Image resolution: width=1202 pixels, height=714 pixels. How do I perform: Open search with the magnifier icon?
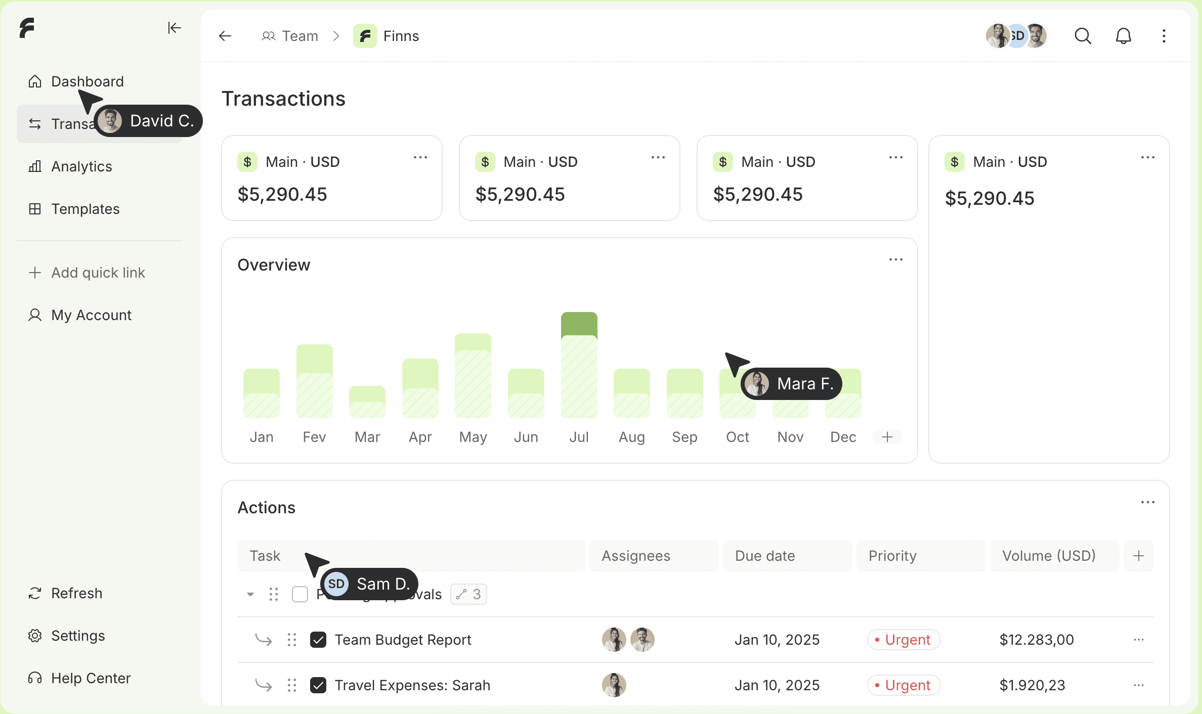[x=1083, y=36]
